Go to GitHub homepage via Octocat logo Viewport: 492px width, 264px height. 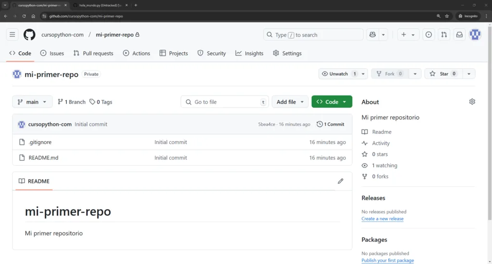tap(29, 35)
